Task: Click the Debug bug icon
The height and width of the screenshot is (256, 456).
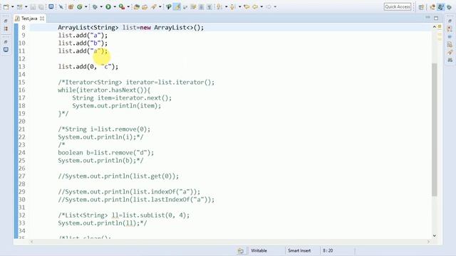Action: tap(95, 6)
